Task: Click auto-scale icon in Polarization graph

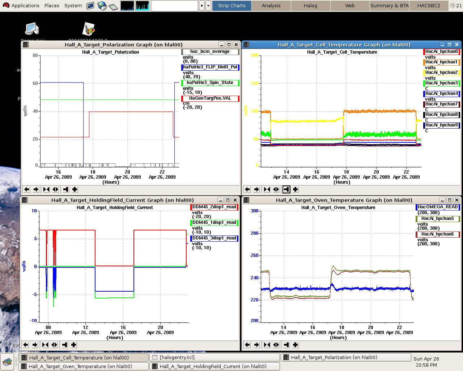Action: click(65, 189)
